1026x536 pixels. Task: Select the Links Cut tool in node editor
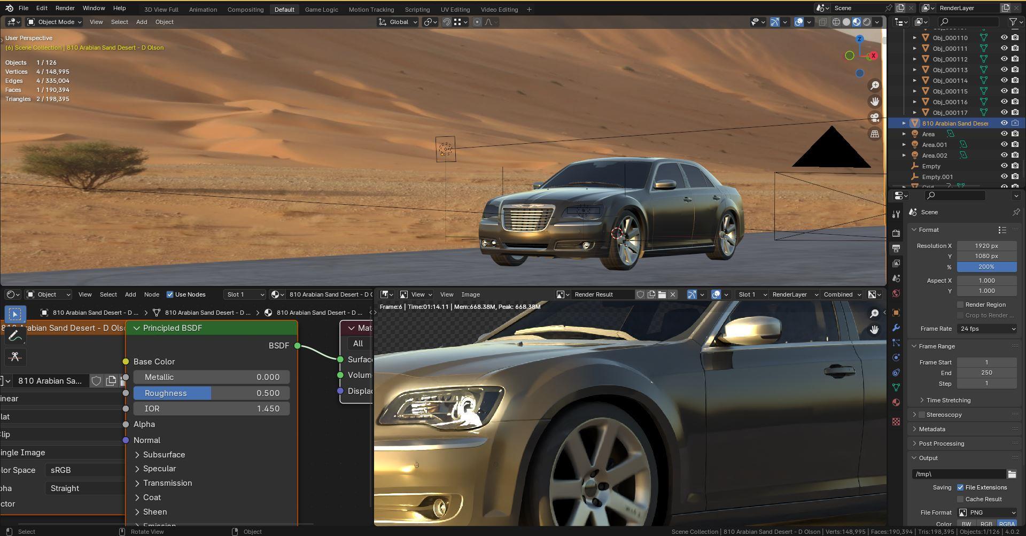coord(15,357)
